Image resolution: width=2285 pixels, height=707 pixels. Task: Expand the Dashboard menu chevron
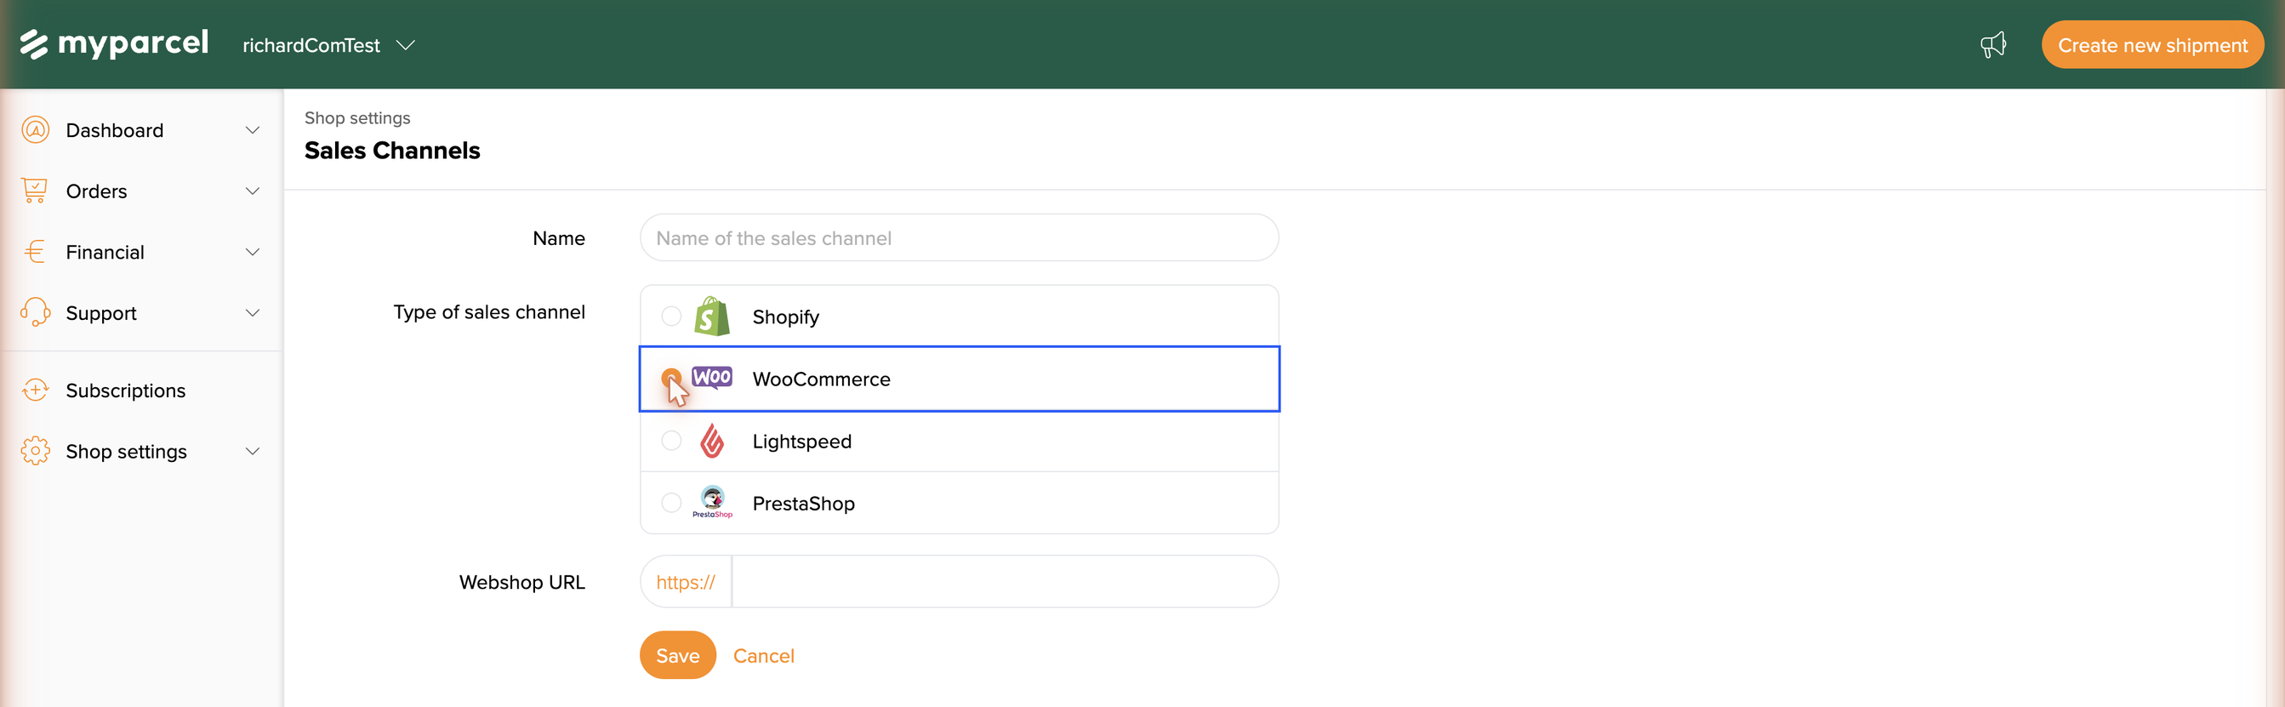(x=253, y=130)
